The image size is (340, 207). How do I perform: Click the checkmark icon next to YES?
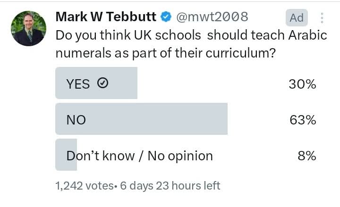point(102,83)
